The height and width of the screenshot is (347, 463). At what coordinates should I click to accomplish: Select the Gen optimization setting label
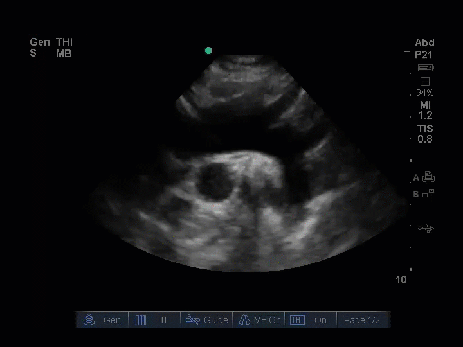point(112,320)
